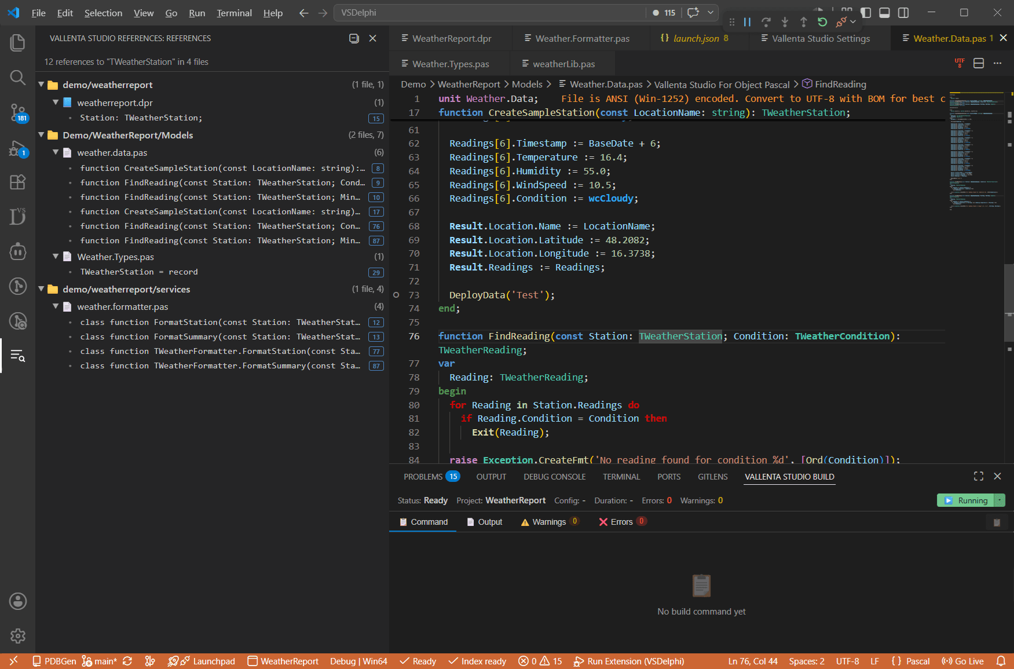
Task: Restart the debug session with the green arrow
Action: (x=822, y=22)
